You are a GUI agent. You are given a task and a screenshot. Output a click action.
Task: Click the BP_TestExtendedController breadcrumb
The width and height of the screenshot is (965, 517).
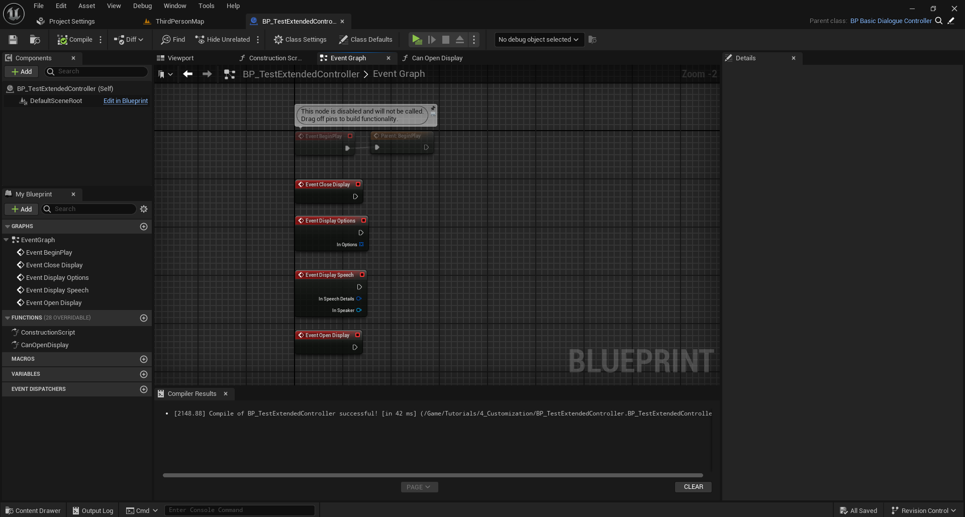pyautogui.click(x=301, y=74)
